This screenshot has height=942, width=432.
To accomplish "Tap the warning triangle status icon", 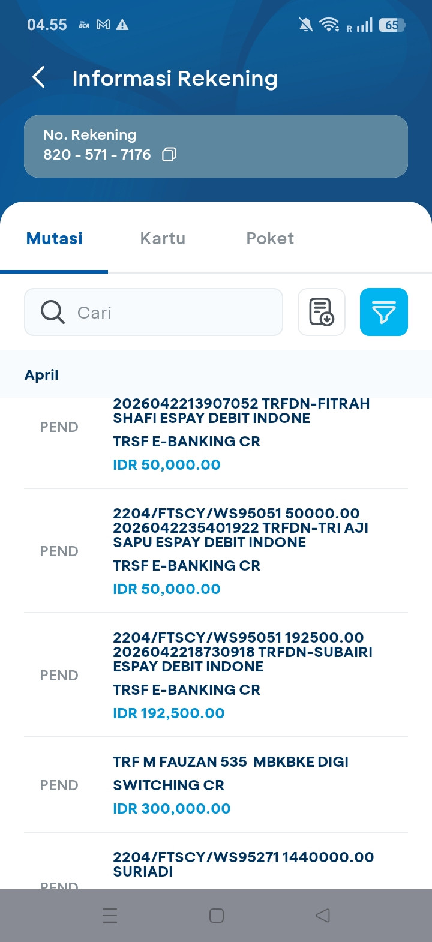I will coord(122,25).
